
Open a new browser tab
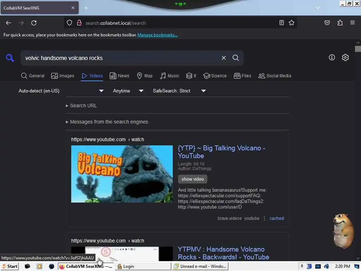[86, 8]
